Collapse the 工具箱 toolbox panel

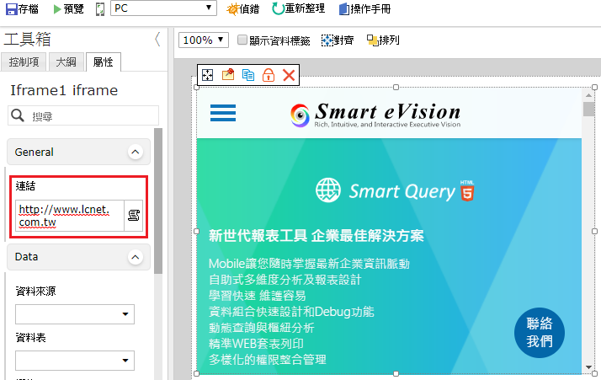coord(157,39)
